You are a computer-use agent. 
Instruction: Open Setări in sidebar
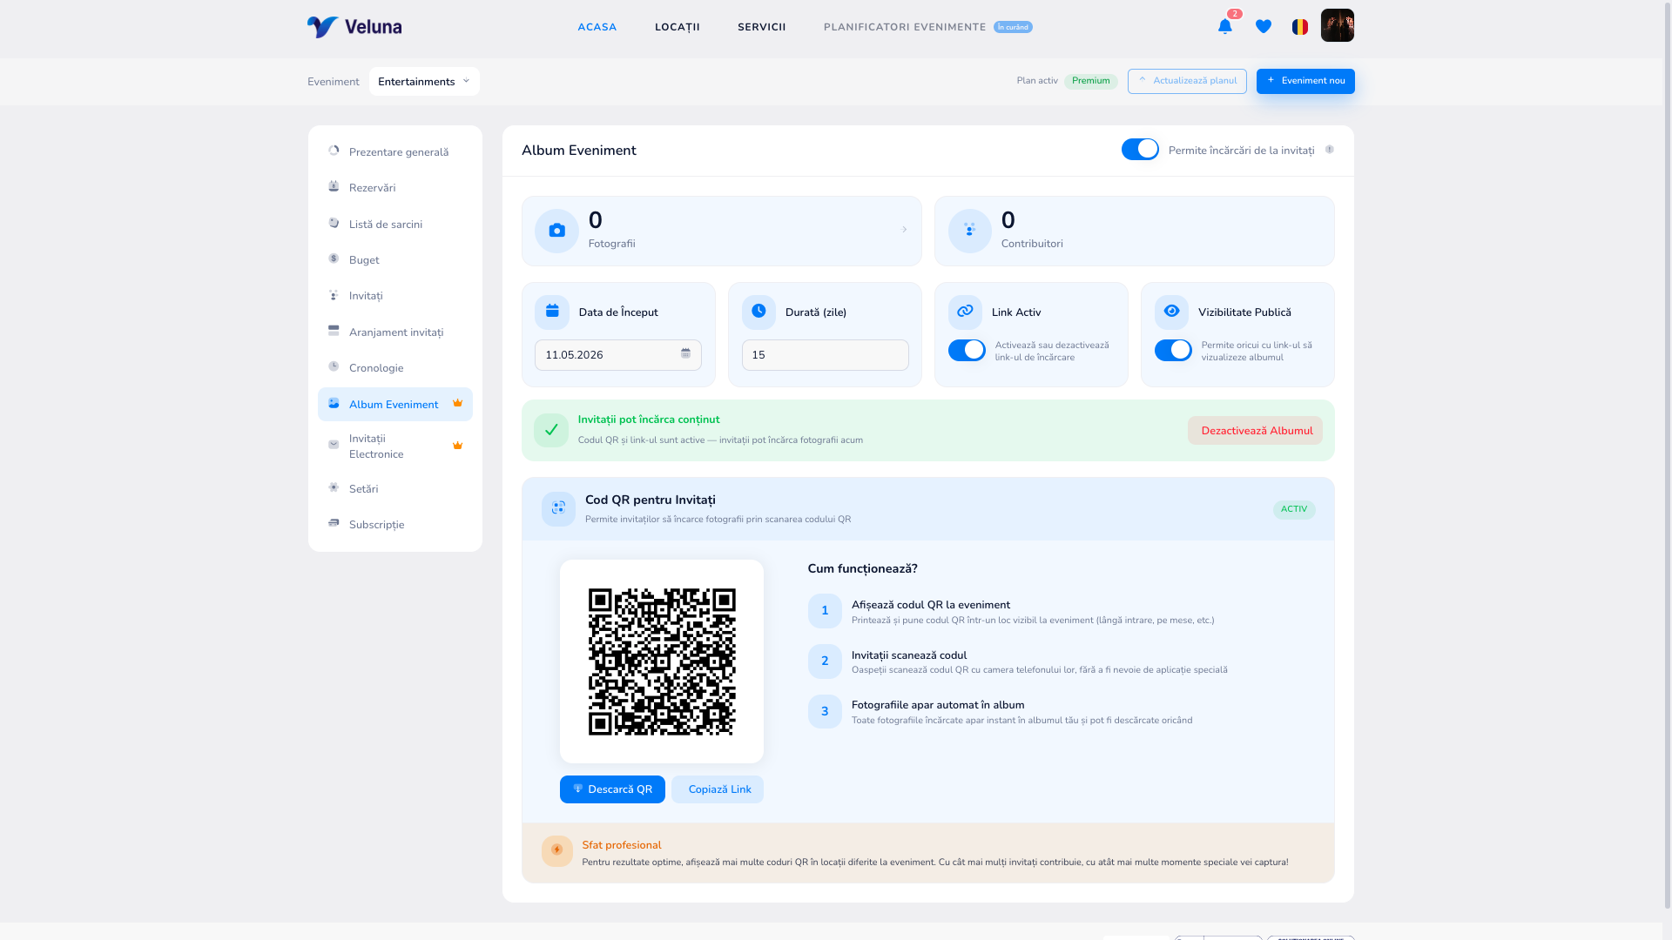395,488
